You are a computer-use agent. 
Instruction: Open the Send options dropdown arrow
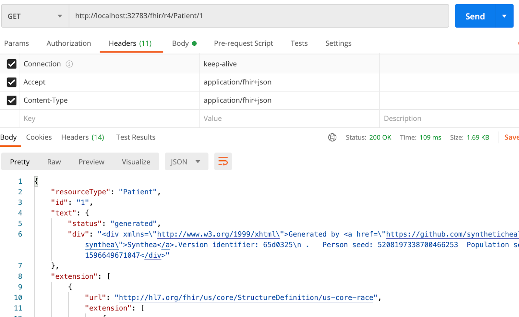(504, 16)
